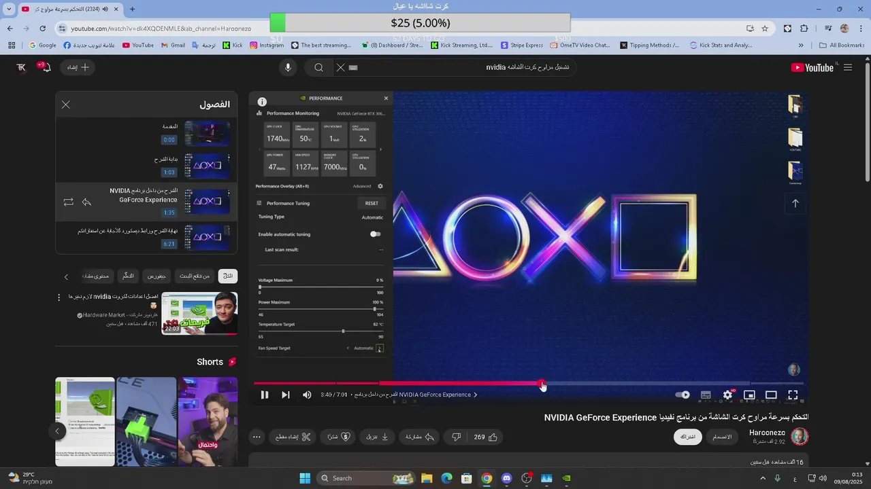Select the الكل filter chip
Viewport: 871px width, 489px height.
228,276
